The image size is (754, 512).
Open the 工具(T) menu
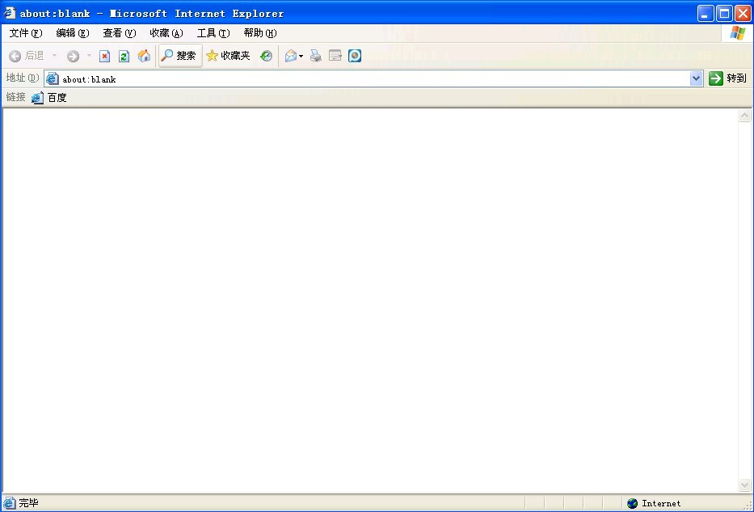tap(213, 33)
